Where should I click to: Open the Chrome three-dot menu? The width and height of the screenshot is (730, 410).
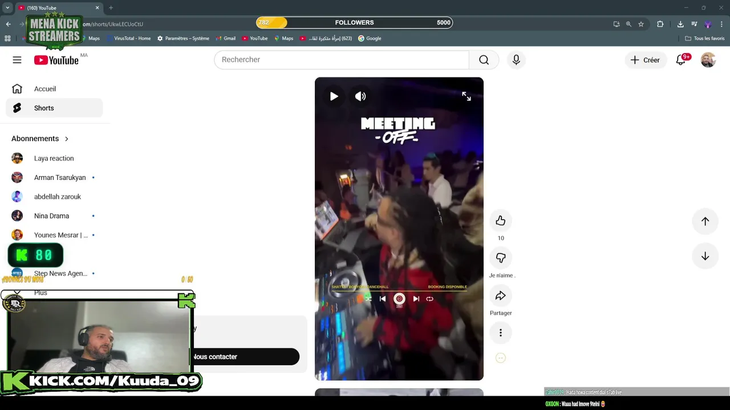721,24
